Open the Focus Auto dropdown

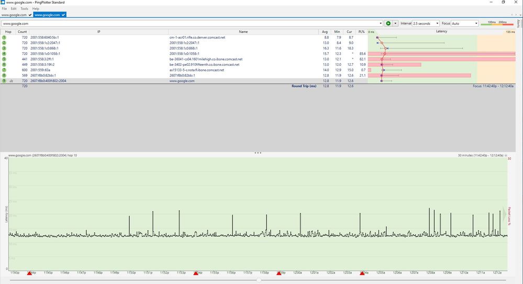(x=465, y=23)
